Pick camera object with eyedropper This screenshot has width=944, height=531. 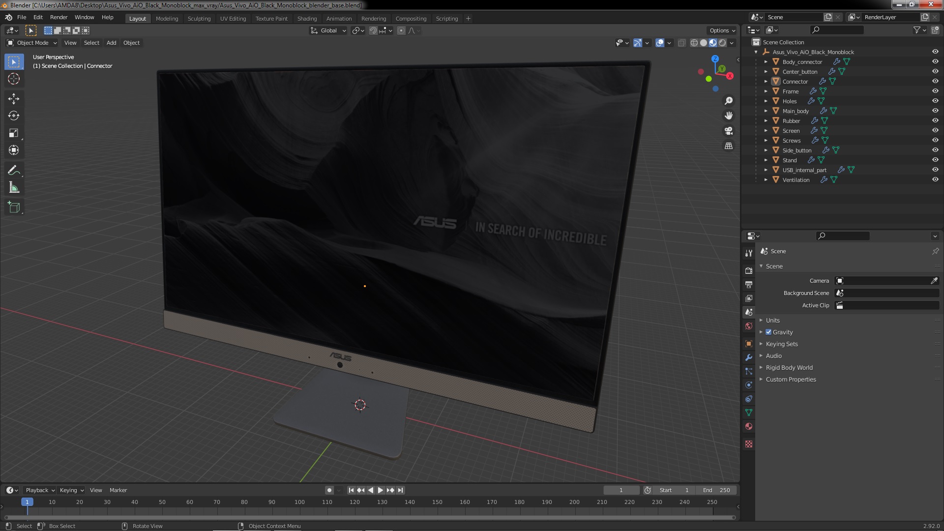coord(934,281)
